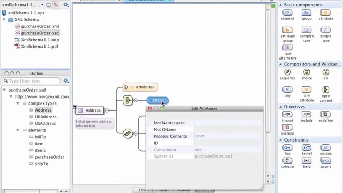The image size is (343, 193).
Task: Select the all compositor icon
Action: (326, 72)
